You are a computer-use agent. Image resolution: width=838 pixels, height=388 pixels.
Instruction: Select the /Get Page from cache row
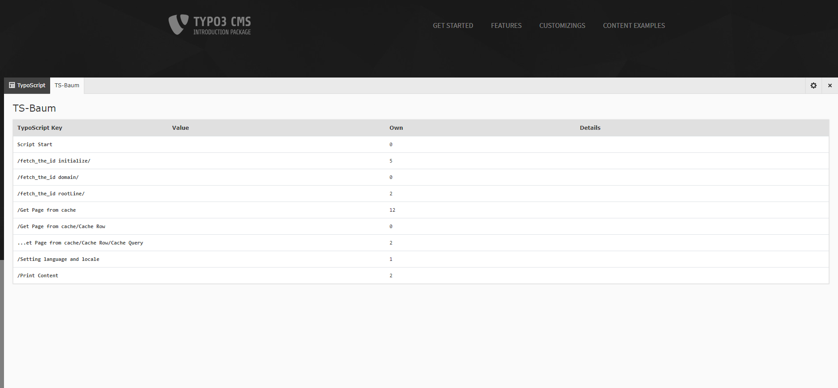(421, 210)
